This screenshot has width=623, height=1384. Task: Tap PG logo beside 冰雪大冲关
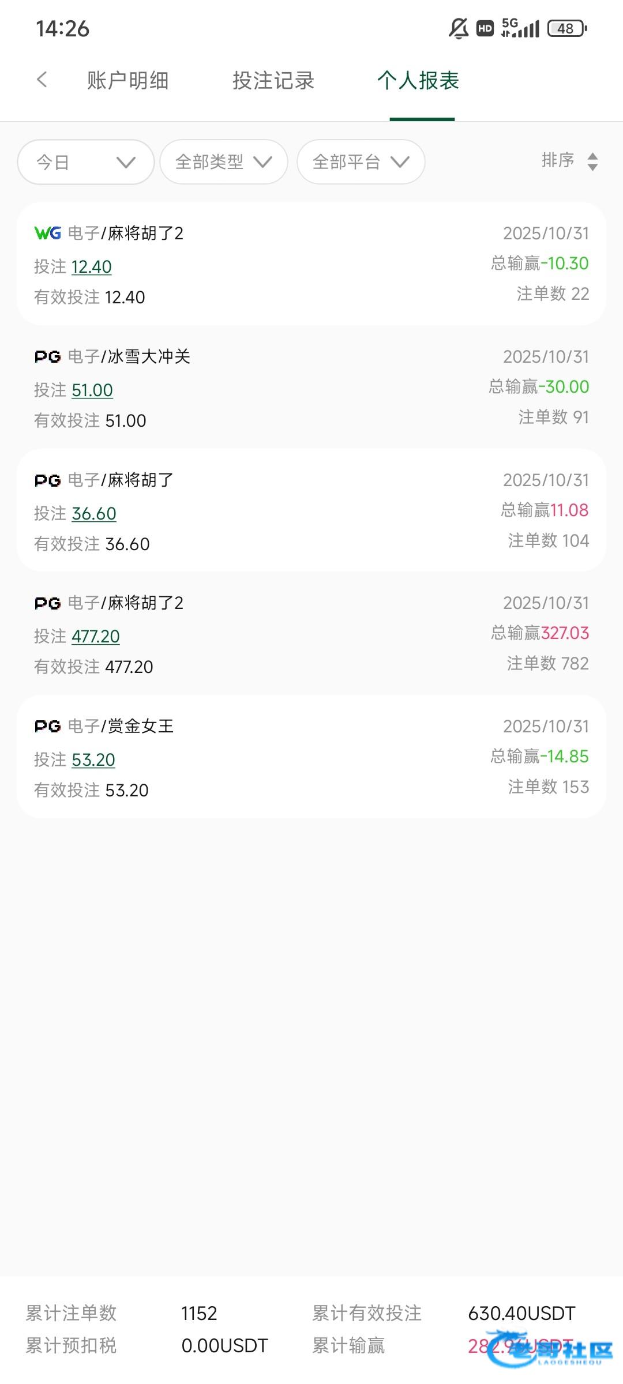tap(47, 356)
